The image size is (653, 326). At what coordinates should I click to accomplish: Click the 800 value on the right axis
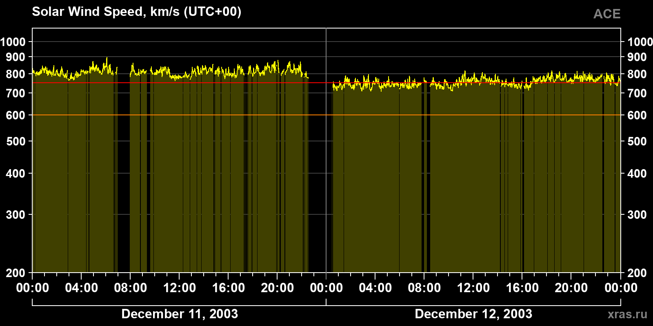pyautogui.click(x=637, y=74)
